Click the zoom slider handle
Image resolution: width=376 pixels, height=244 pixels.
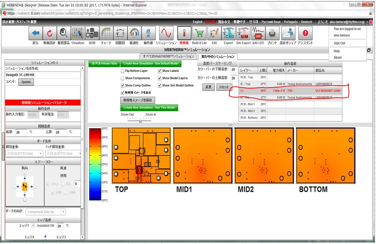click(x=141, y=121)
